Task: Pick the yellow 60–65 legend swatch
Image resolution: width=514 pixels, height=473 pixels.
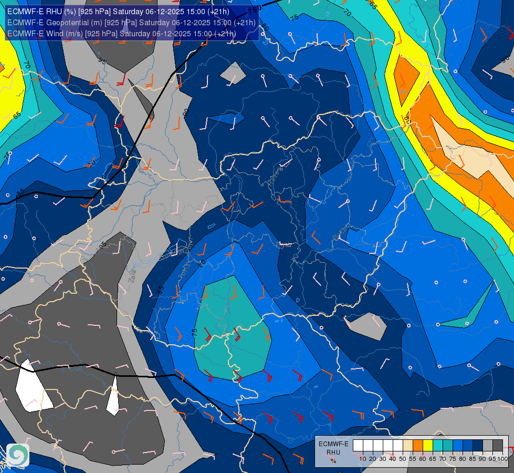Action: coord(428,446)
